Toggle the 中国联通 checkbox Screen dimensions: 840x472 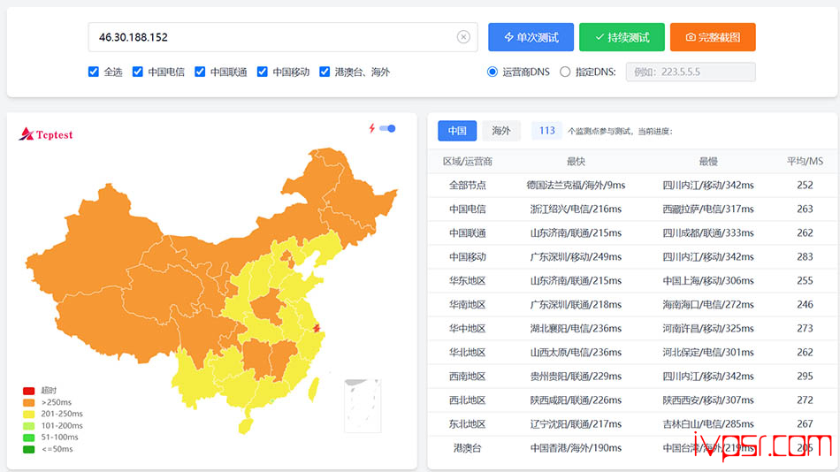click(x=200, y=72)
